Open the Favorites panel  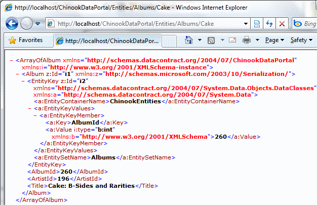tap(25, 40)
